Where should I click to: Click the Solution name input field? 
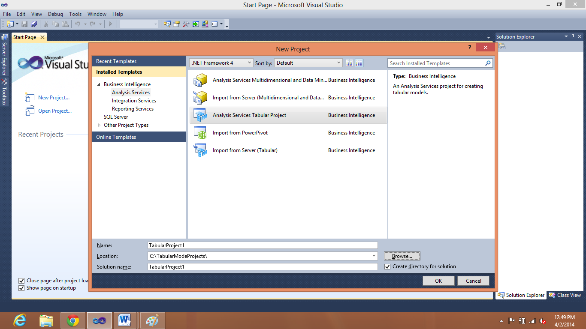coord(263,266)
